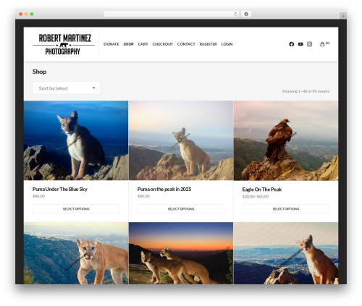Click the browser address bar
This screenshot has height=306, width=362.
[172, 14]
